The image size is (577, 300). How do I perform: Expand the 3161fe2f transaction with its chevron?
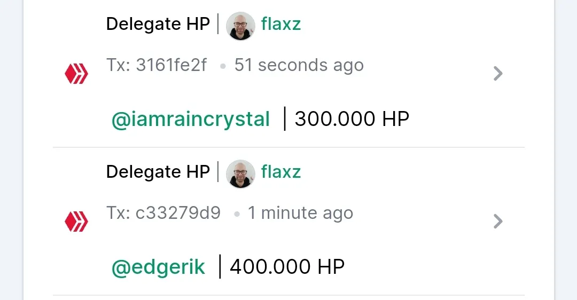(x=498, y=74)
